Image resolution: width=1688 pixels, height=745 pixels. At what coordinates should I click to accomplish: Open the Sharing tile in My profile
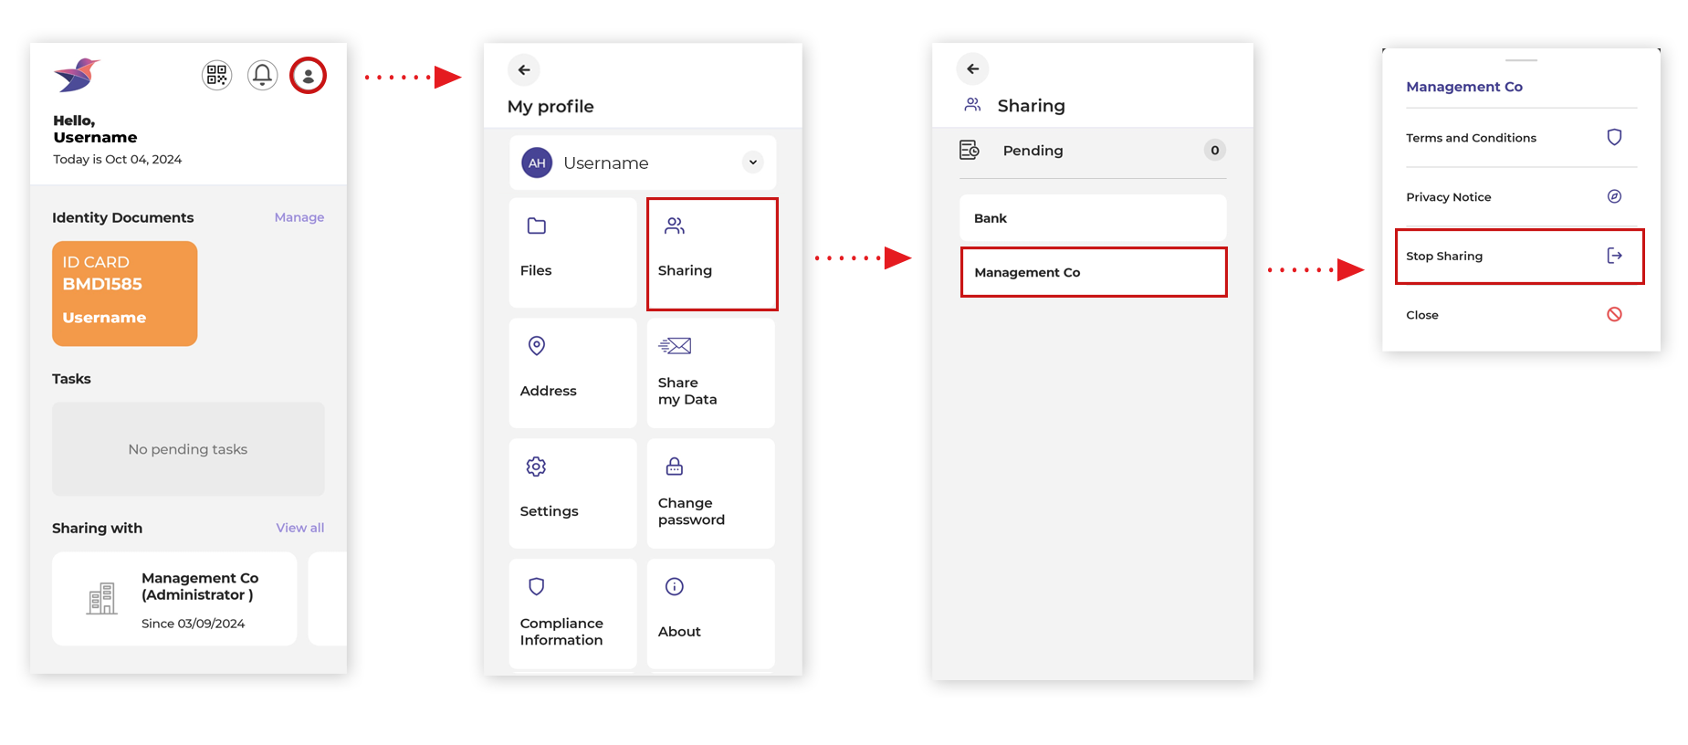click(712, 254)
